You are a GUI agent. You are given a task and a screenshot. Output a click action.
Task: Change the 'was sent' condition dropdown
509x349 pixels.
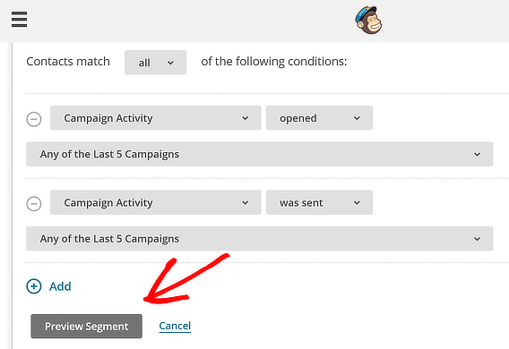[319, 202]
